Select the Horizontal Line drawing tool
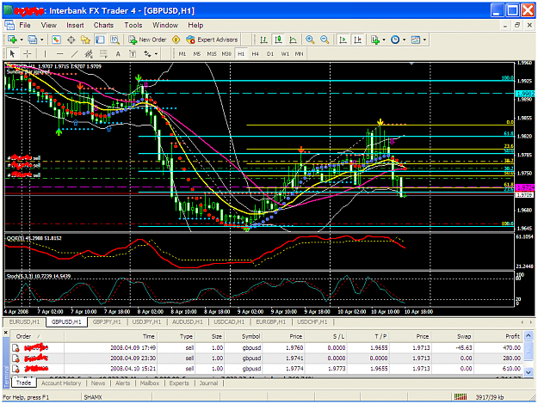 [59, 54]
